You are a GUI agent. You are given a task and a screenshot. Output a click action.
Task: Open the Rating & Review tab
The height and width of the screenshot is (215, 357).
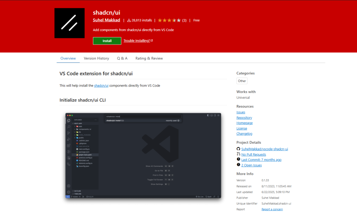coord(149,58)
